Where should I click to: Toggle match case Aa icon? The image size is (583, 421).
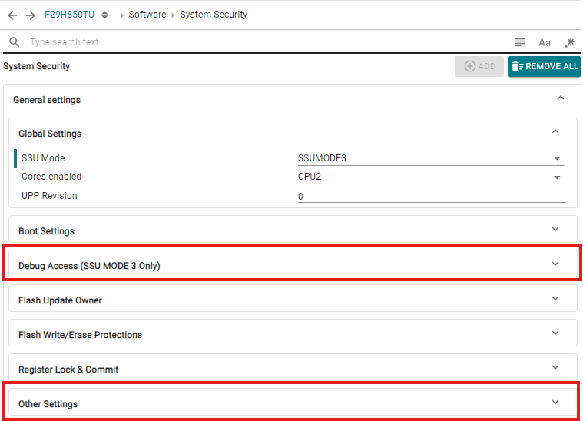point(545,42)
